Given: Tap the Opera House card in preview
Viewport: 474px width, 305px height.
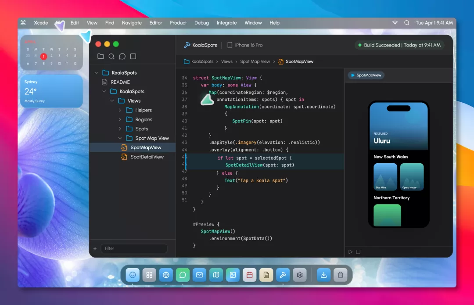Looking at the screenshot, I should [x=412, y=177].
